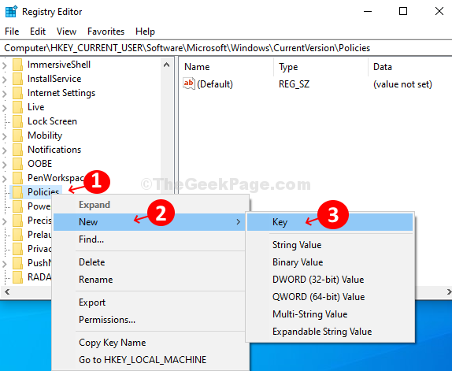Select the (Default) value row
The image size is (452, 371).
point(314,84)
